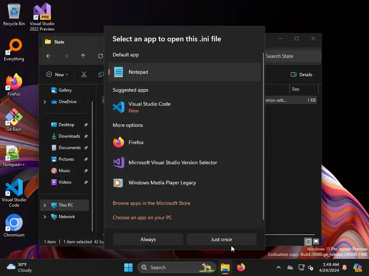Open Copilot Preview in the taskbar
This screenshot has height=276, width=369.
point(358,267)
